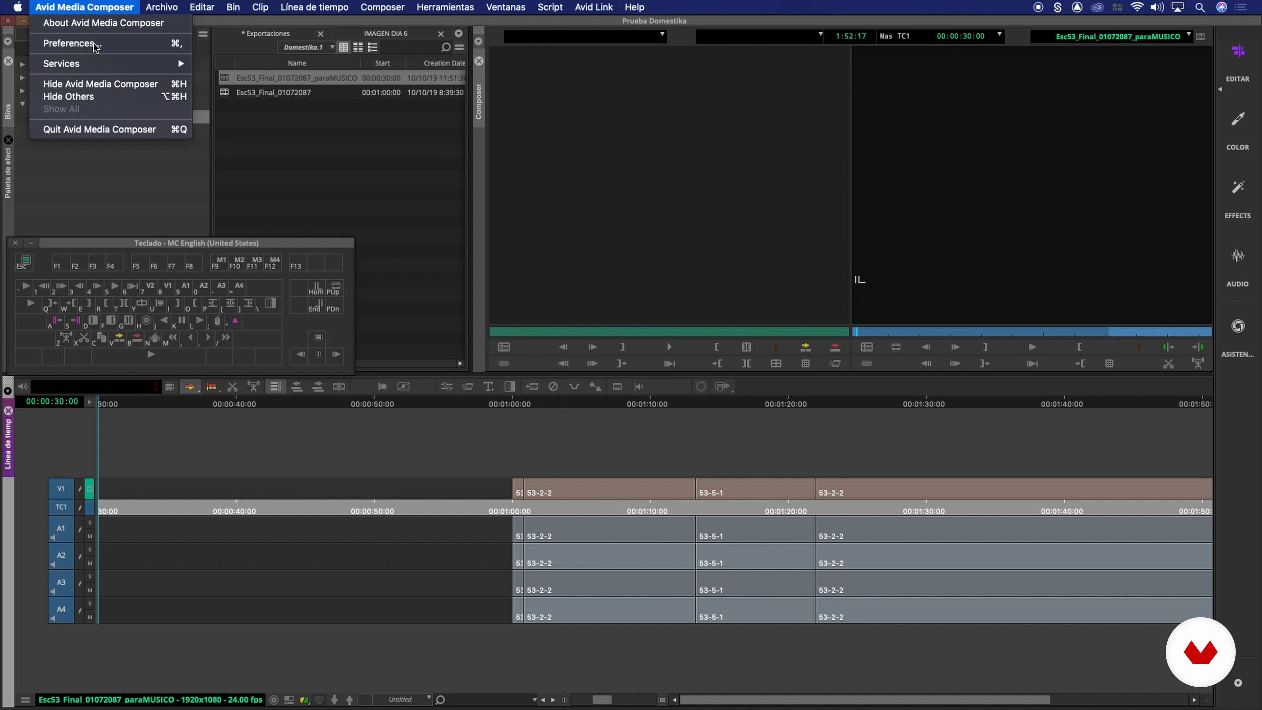This screenshot has width=1262, height=710.
Task: Add a marker in source monitor
Action: pos(776,347)
